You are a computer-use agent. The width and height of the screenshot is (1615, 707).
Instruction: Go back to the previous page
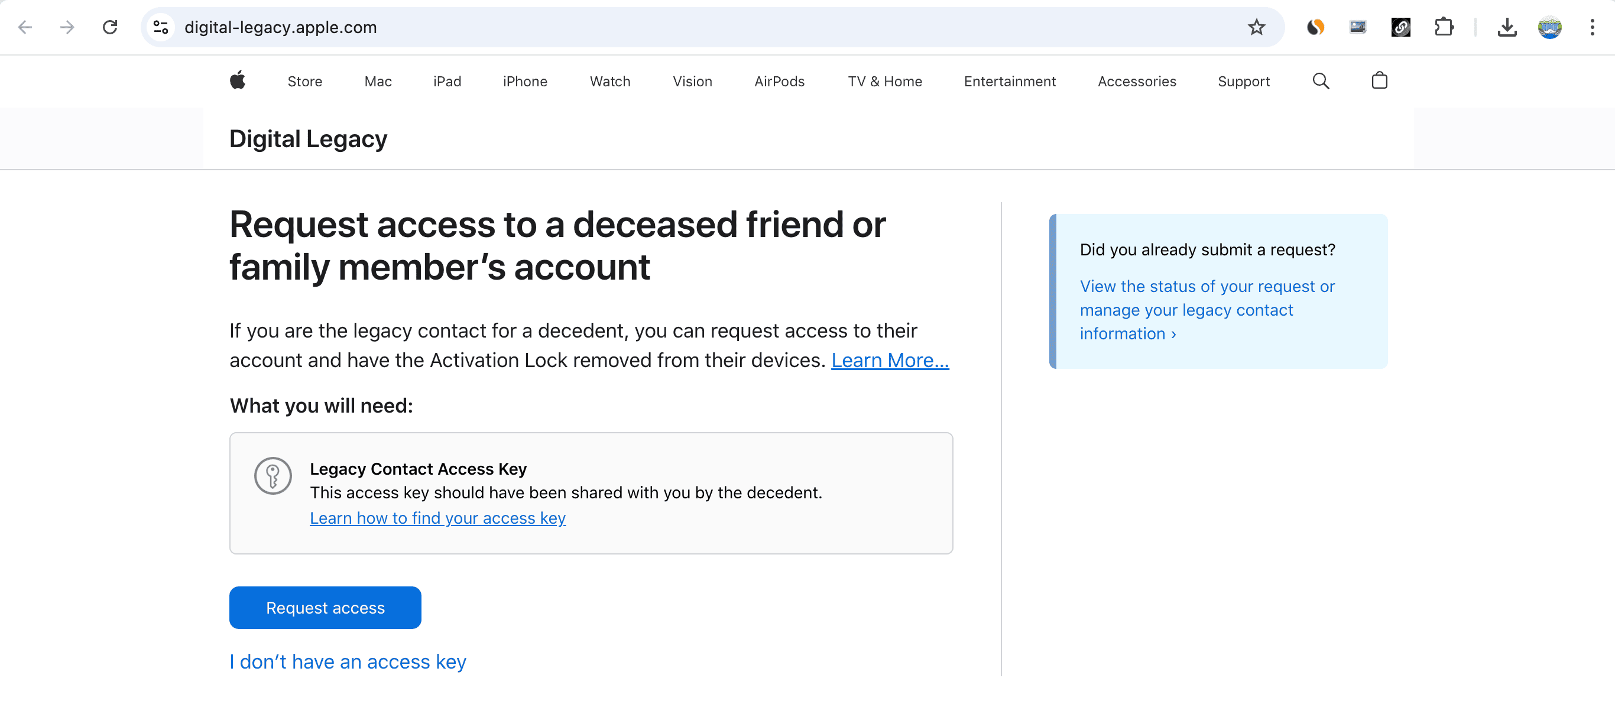(25, 27)
